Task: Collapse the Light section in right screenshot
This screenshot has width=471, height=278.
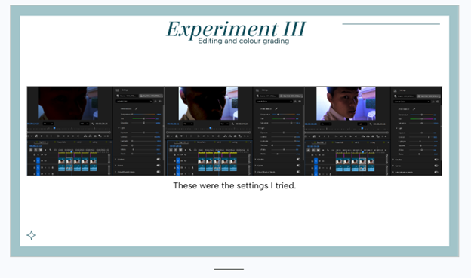Action: click(x=396, y=128)
